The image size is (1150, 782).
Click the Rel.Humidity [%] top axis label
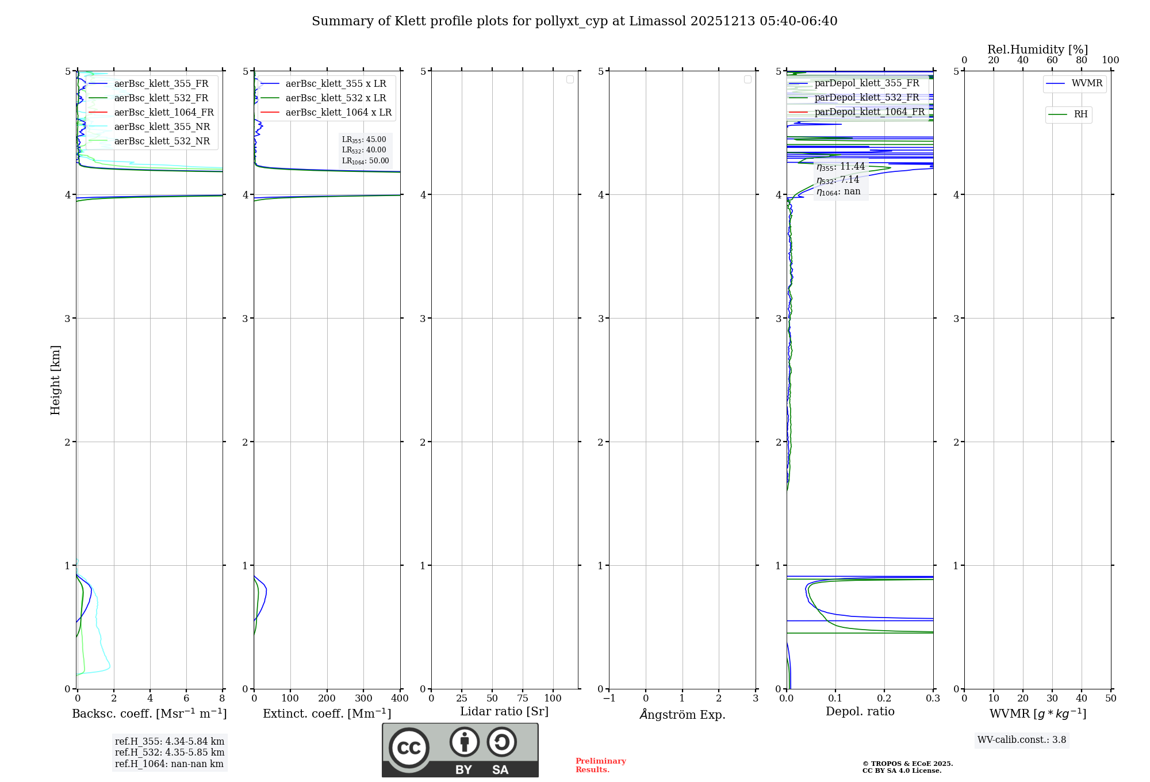point(1037,49)
